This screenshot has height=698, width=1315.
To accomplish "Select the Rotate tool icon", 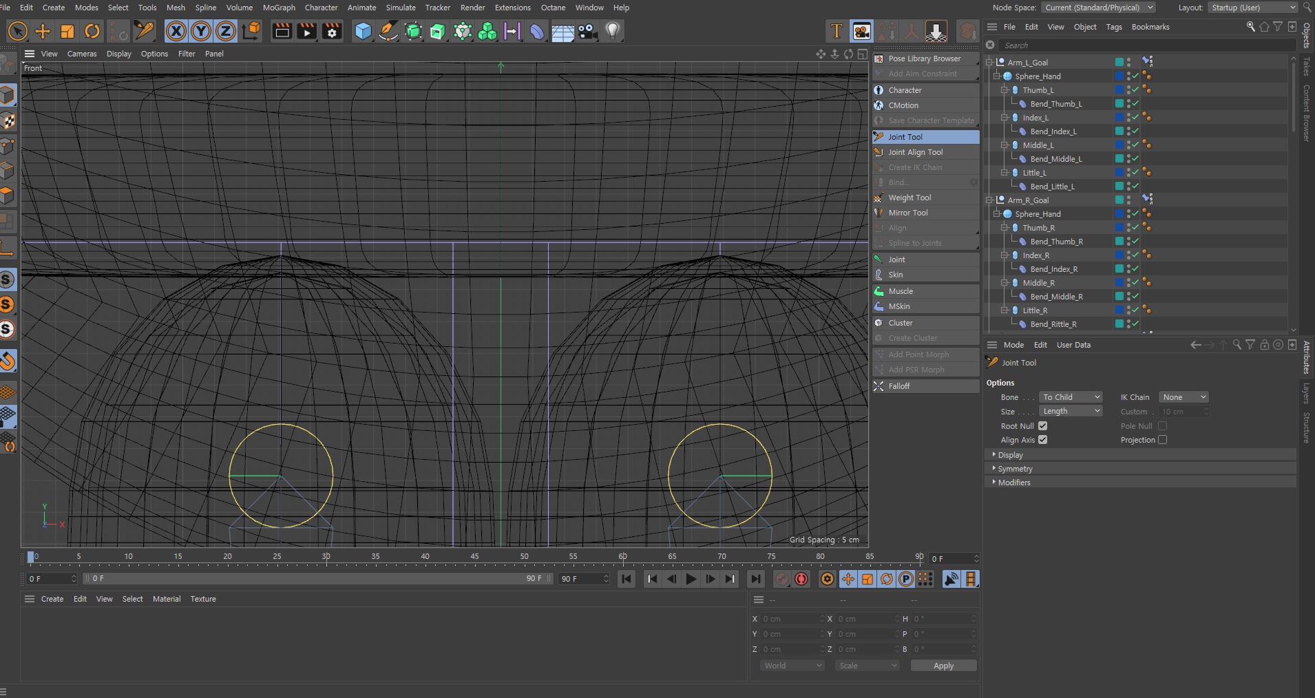I will (92, 31).
